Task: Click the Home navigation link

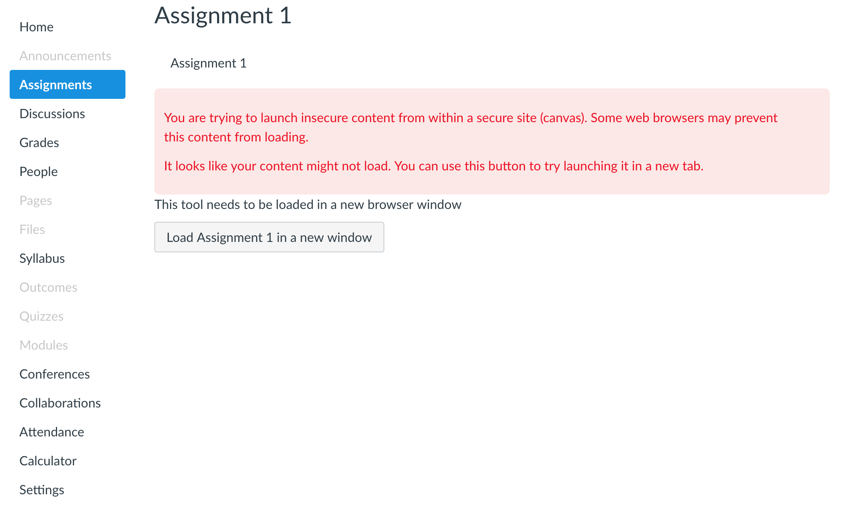Action: pos(36,27)
